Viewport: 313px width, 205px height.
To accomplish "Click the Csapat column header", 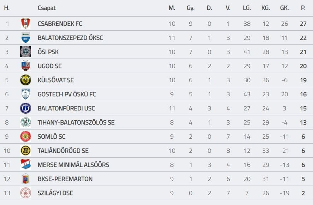I will pyautogui.click(x=47, y=8).
